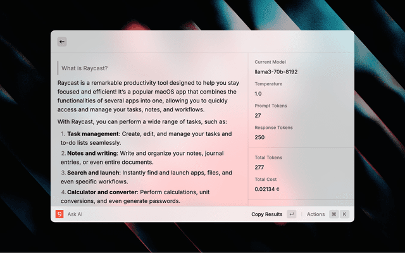Select the Response Tokens value 250
This screenshot has height=253, width=405.
[x=259, y=137]
